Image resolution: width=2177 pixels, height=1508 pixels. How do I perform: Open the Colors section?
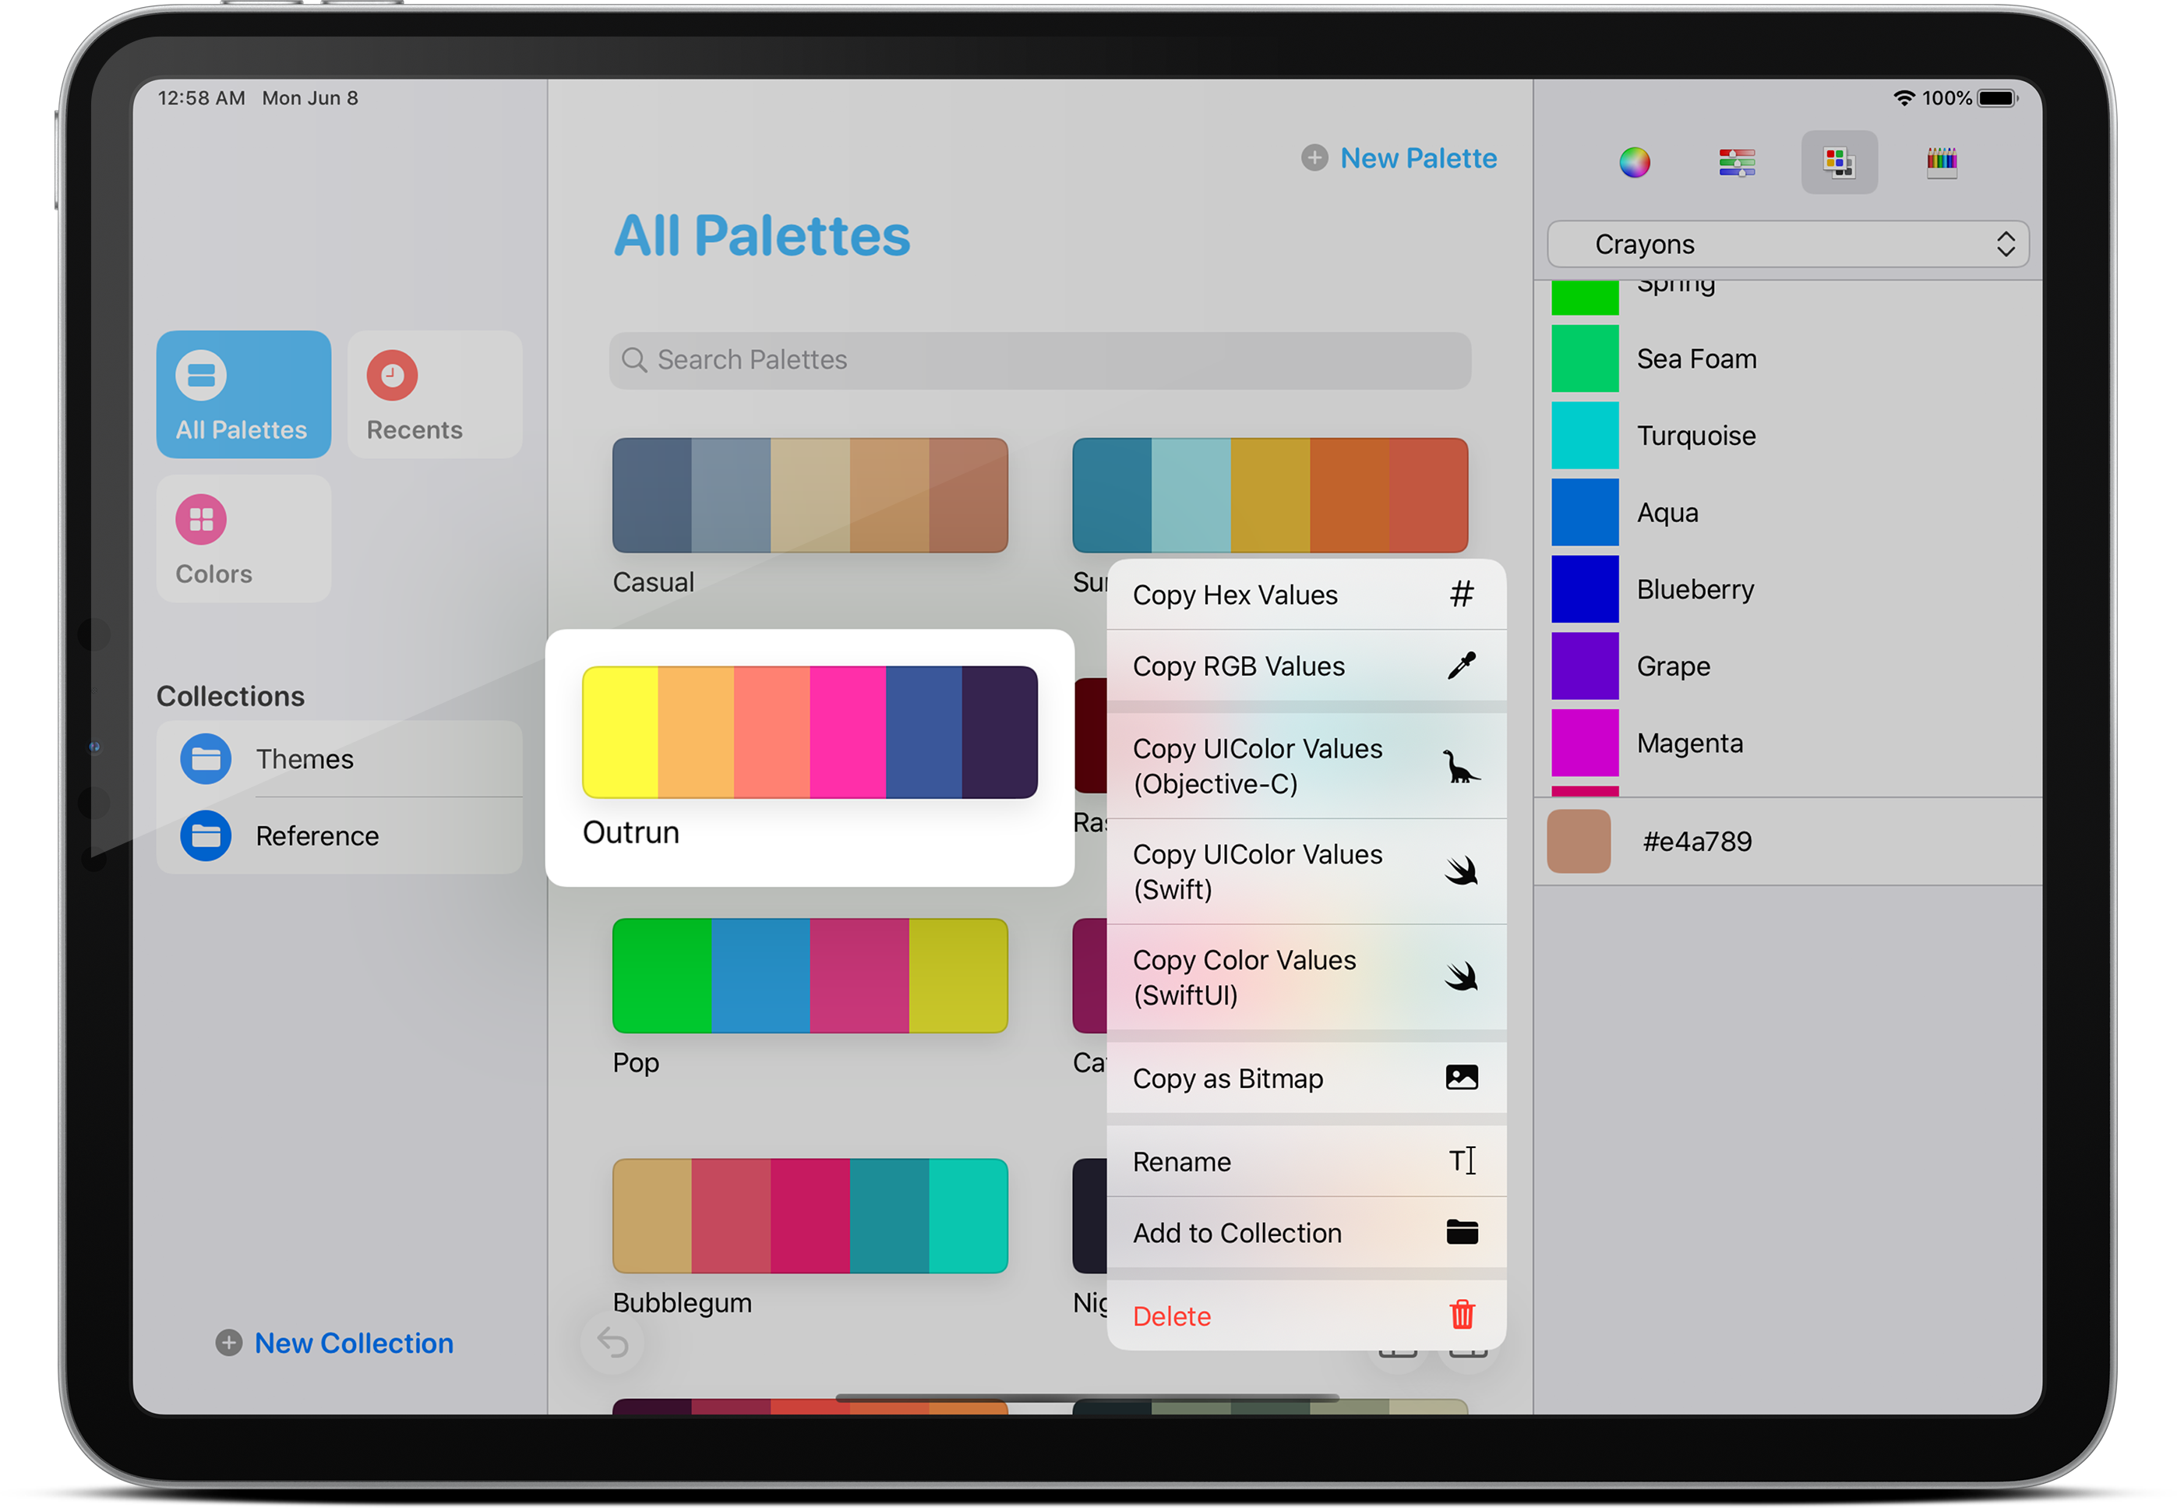244,539
